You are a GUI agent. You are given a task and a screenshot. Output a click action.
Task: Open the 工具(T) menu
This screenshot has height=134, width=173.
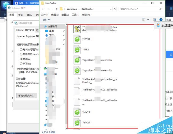[76, 15]
